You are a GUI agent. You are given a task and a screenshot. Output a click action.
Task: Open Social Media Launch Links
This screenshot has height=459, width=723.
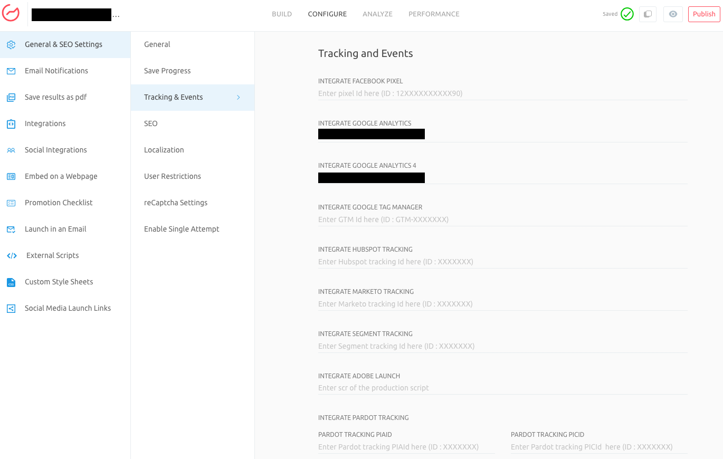[x=65, y=309]
